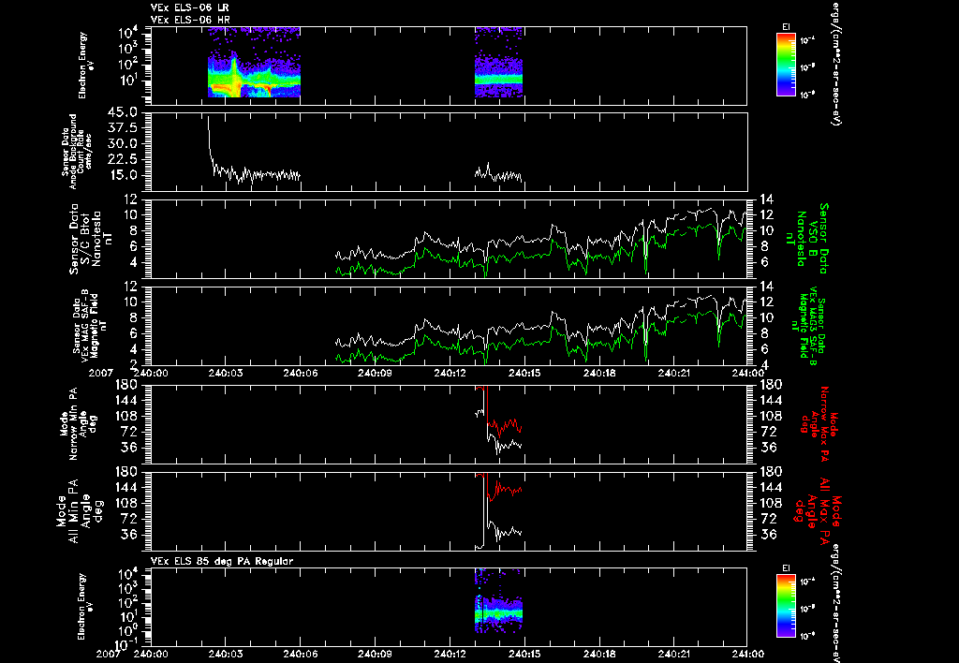Image resolution: width=959 pixels, height=663 pixels.
Task: Select the "VEx ELS-06 HR" title text
Action: (190, 21)
